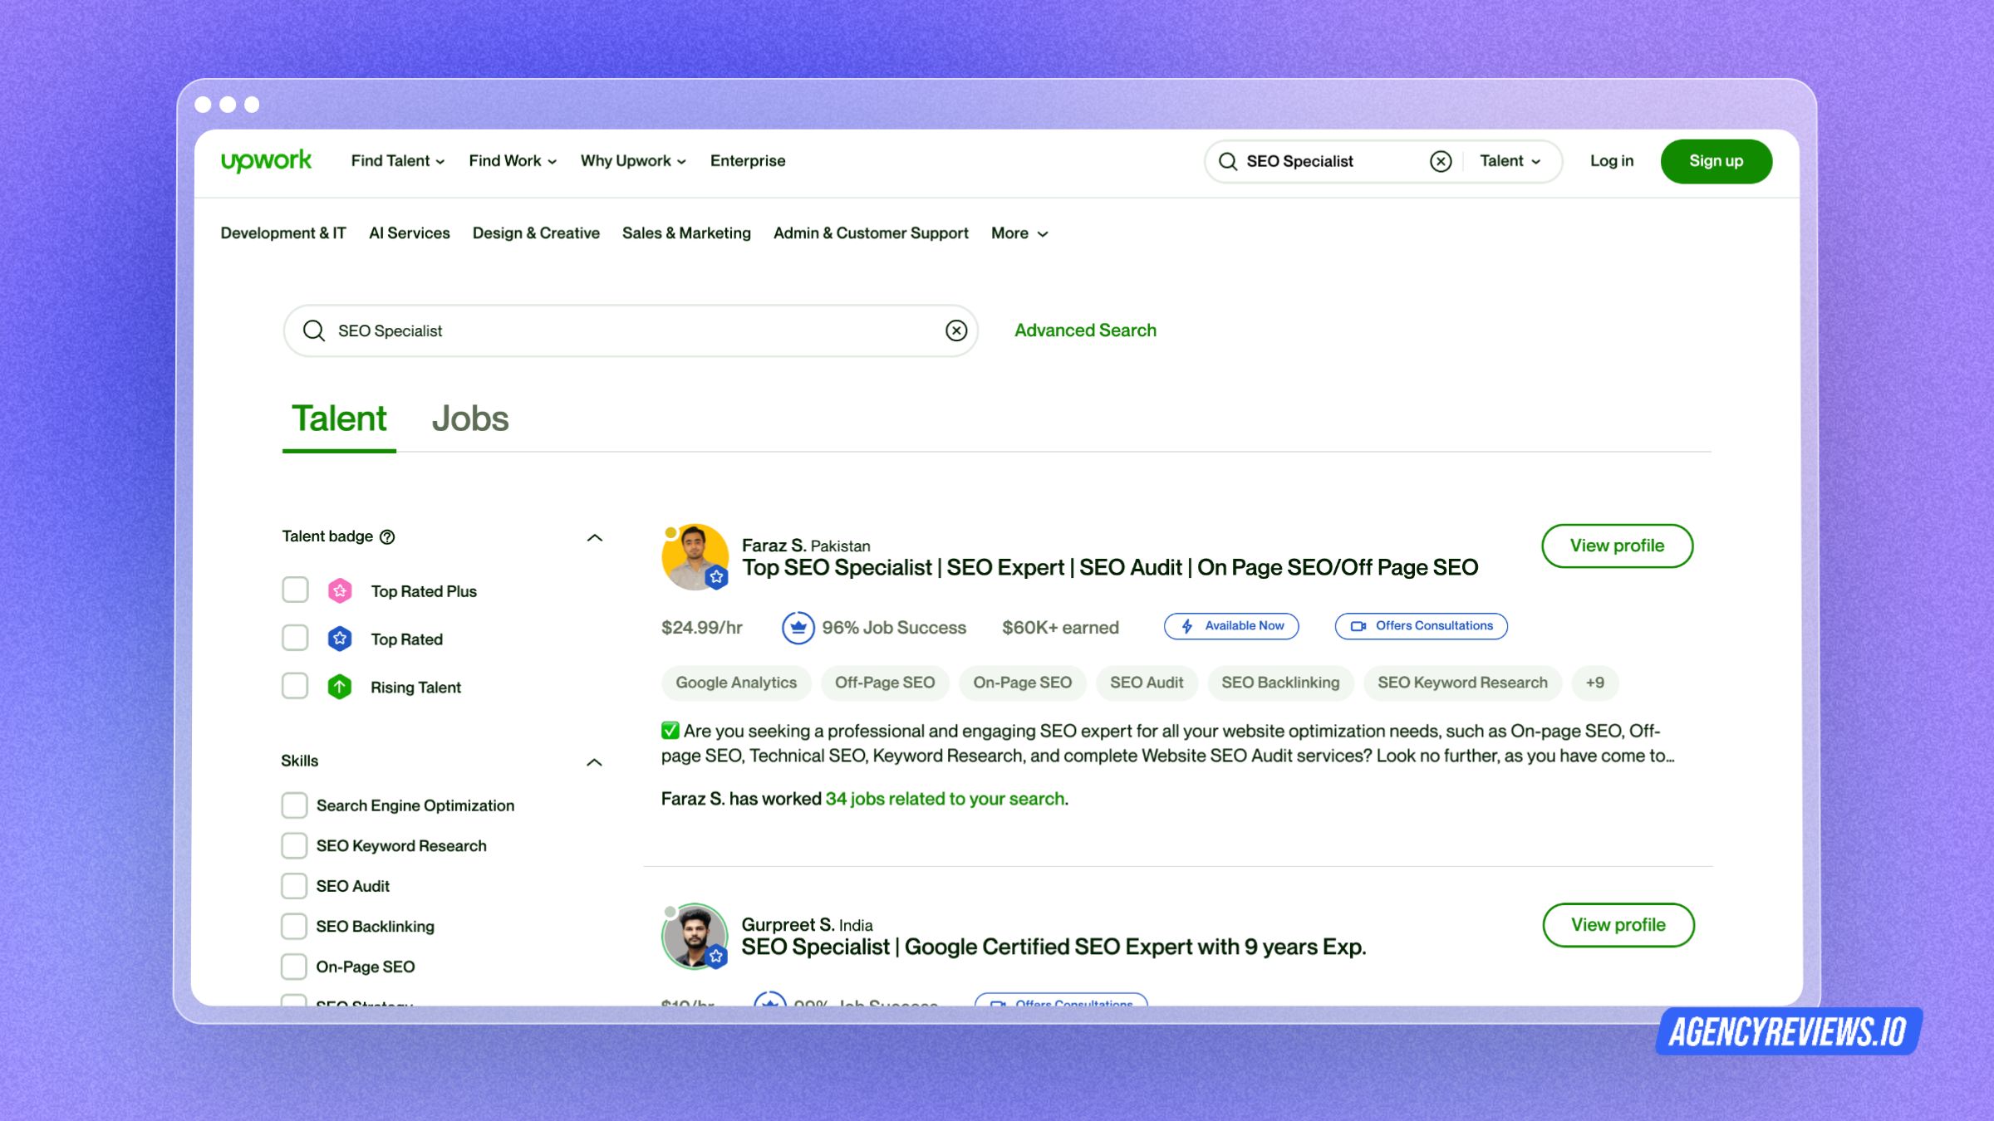Viewport: 1994px width, 1121px height.
Task: Expand the More categories menu
Action: (x=1019, y=233)
